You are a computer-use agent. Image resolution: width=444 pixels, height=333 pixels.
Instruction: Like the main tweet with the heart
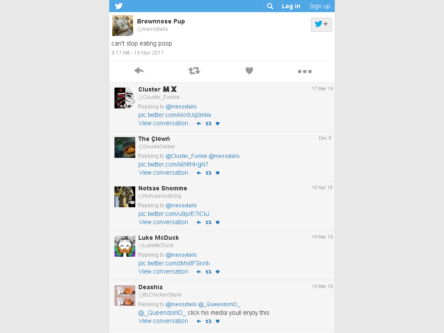pos(249,71)
